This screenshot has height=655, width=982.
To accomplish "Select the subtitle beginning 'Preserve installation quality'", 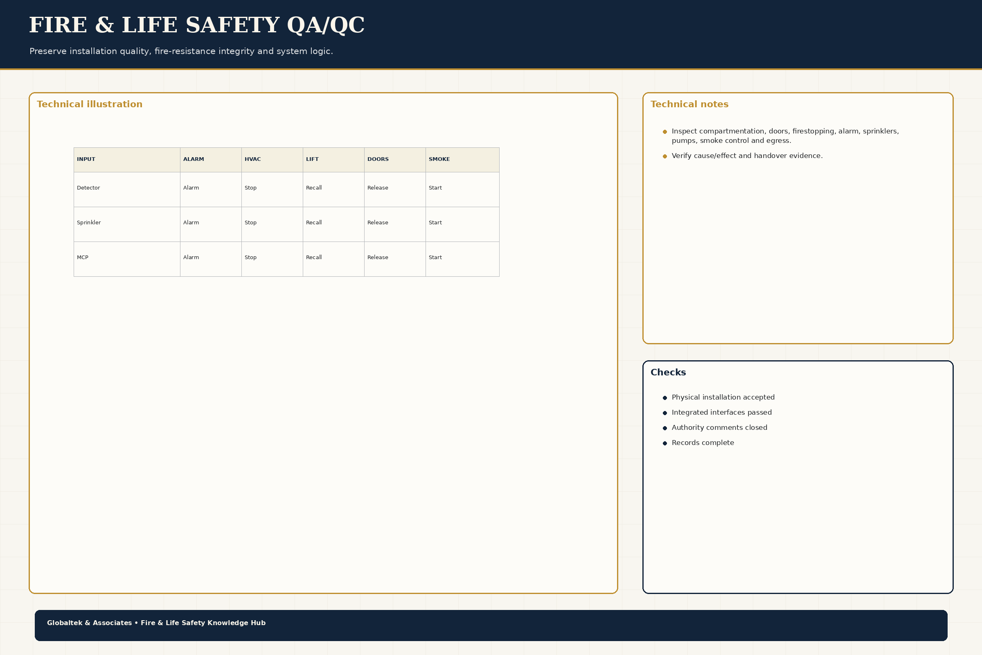I will coord(181,52).
